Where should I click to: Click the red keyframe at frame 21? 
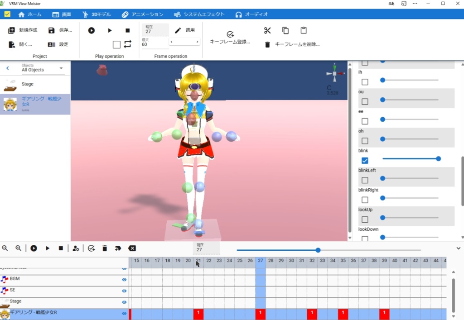pos(198,314)
